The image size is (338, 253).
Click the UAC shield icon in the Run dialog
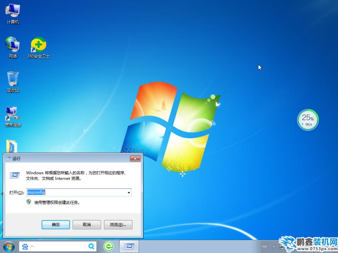[28, 202]
